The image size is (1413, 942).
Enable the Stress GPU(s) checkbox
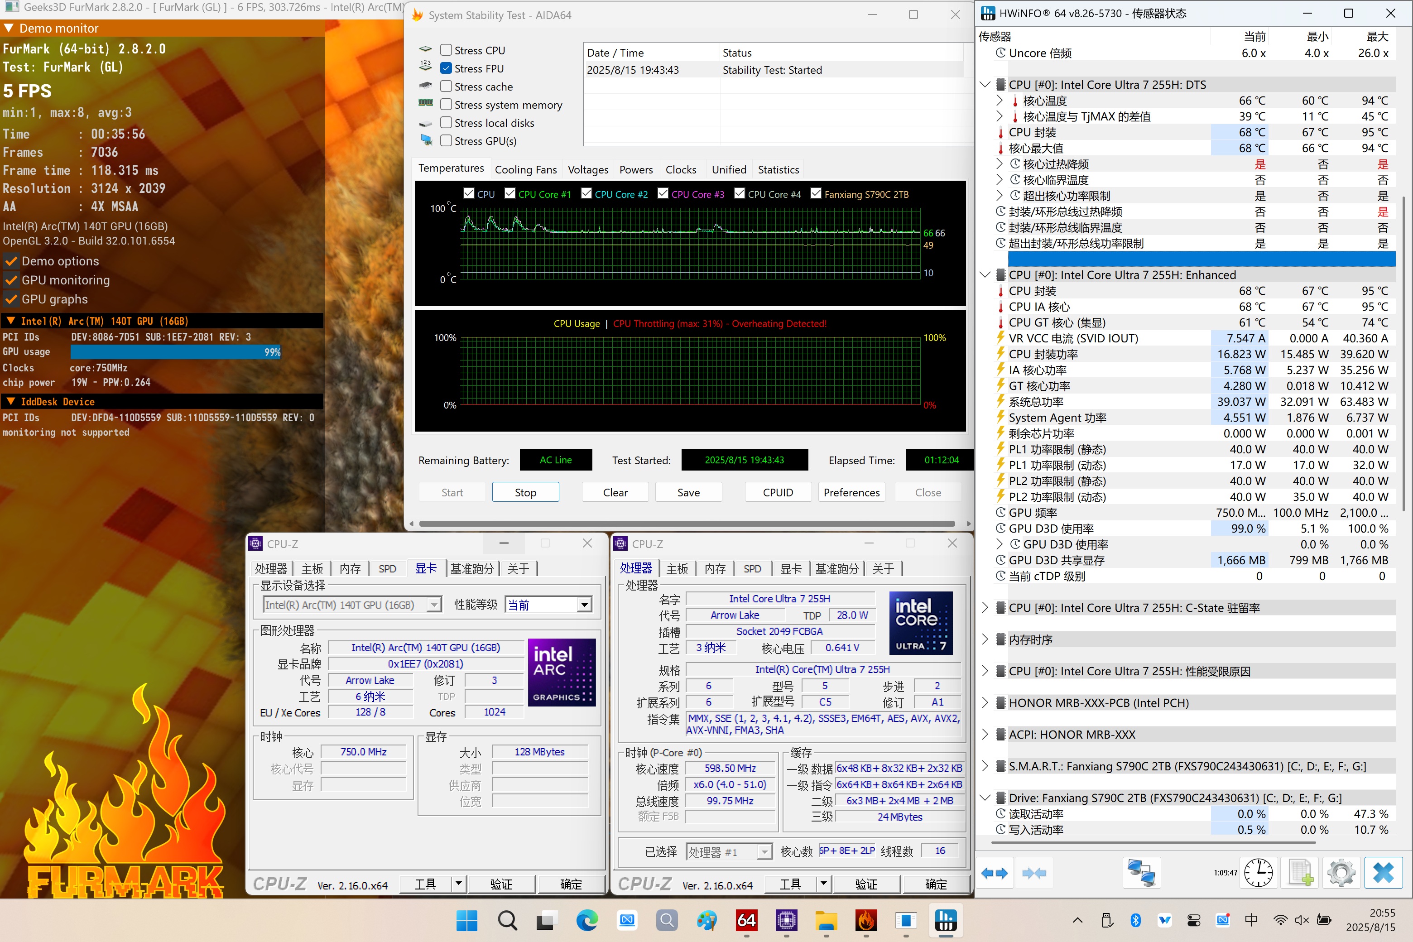[x=446, y=140]
